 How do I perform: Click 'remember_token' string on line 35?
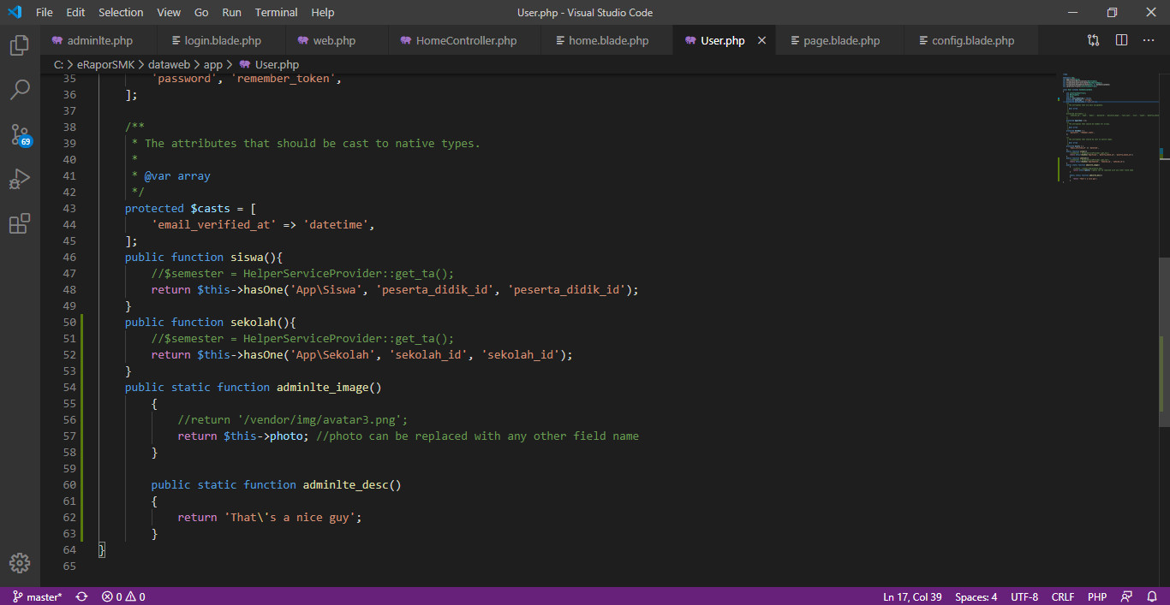click(x=284, y=78)
